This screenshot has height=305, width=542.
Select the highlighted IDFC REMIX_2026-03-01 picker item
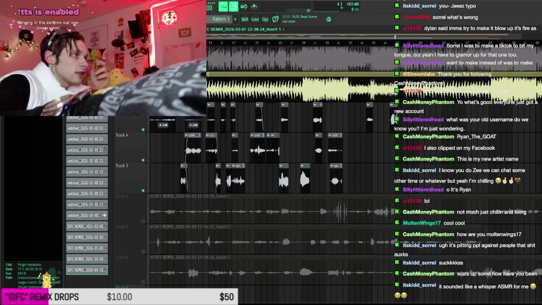point(87,270)
